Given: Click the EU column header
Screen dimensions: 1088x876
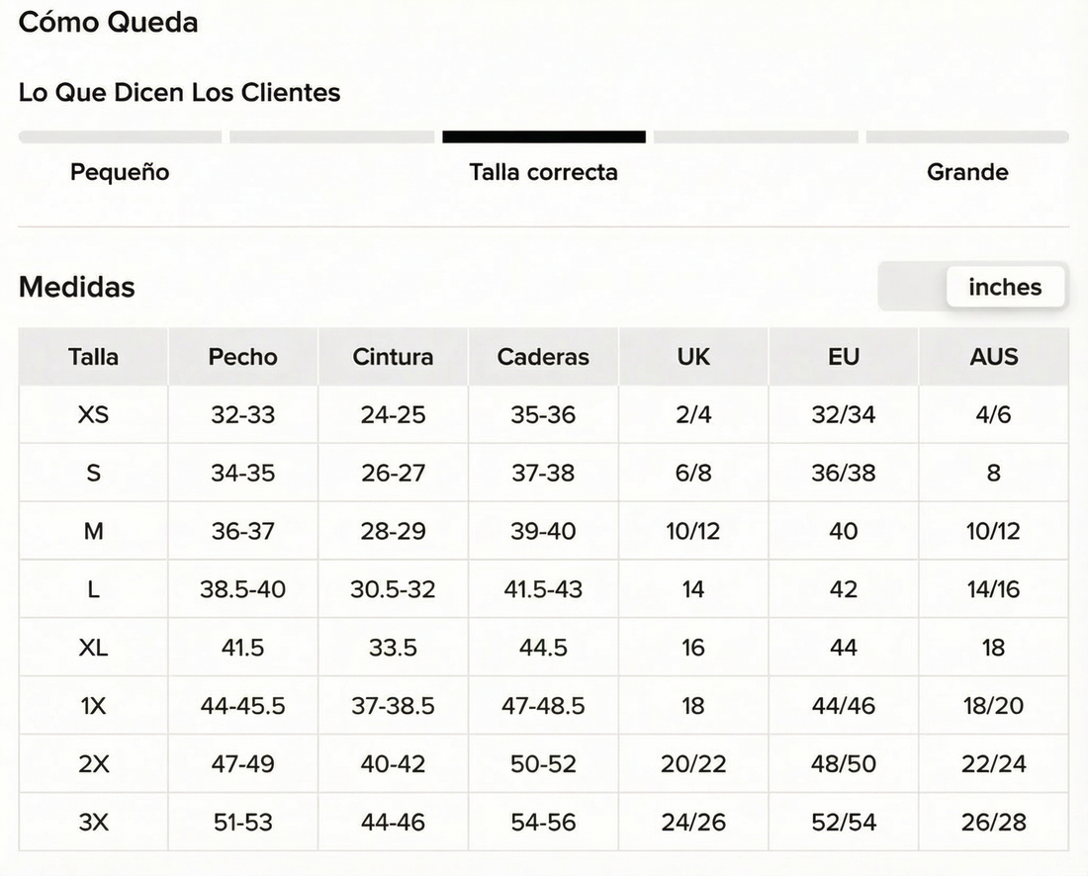Looking at the screenshot, I should click(x=843, y=357).
